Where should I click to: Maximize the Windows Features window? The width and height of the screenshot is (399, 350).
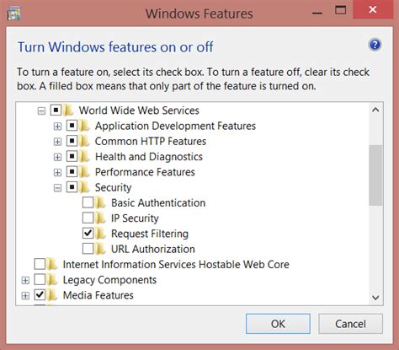341,10
